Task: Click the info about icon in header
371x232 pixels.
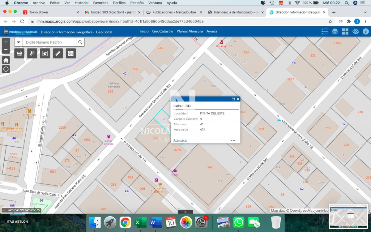Action: (366, 32)
